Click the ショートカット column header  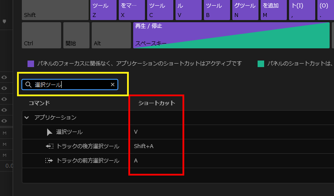coord(156,103)
